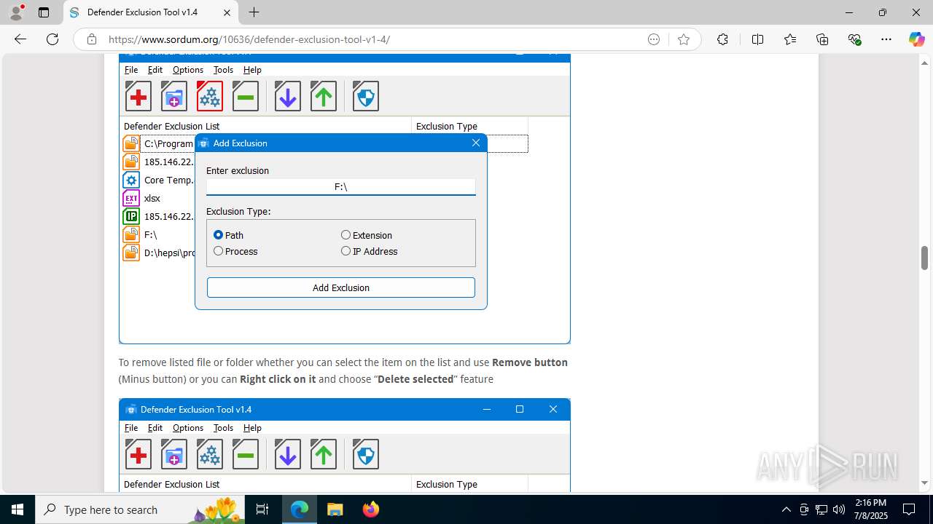Open Tools menu in upper tool window
Image resolution: width=933 pixels, height=524 pixels.
tap(223, 70)
